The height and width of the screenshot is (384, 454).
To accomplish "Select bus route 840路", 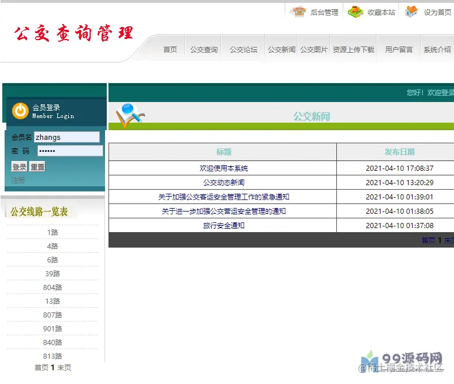I will [x=52, y=342].
